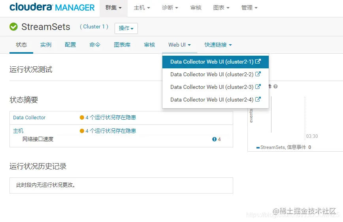Switch to the 命令 tab

(x=95, y=45)
